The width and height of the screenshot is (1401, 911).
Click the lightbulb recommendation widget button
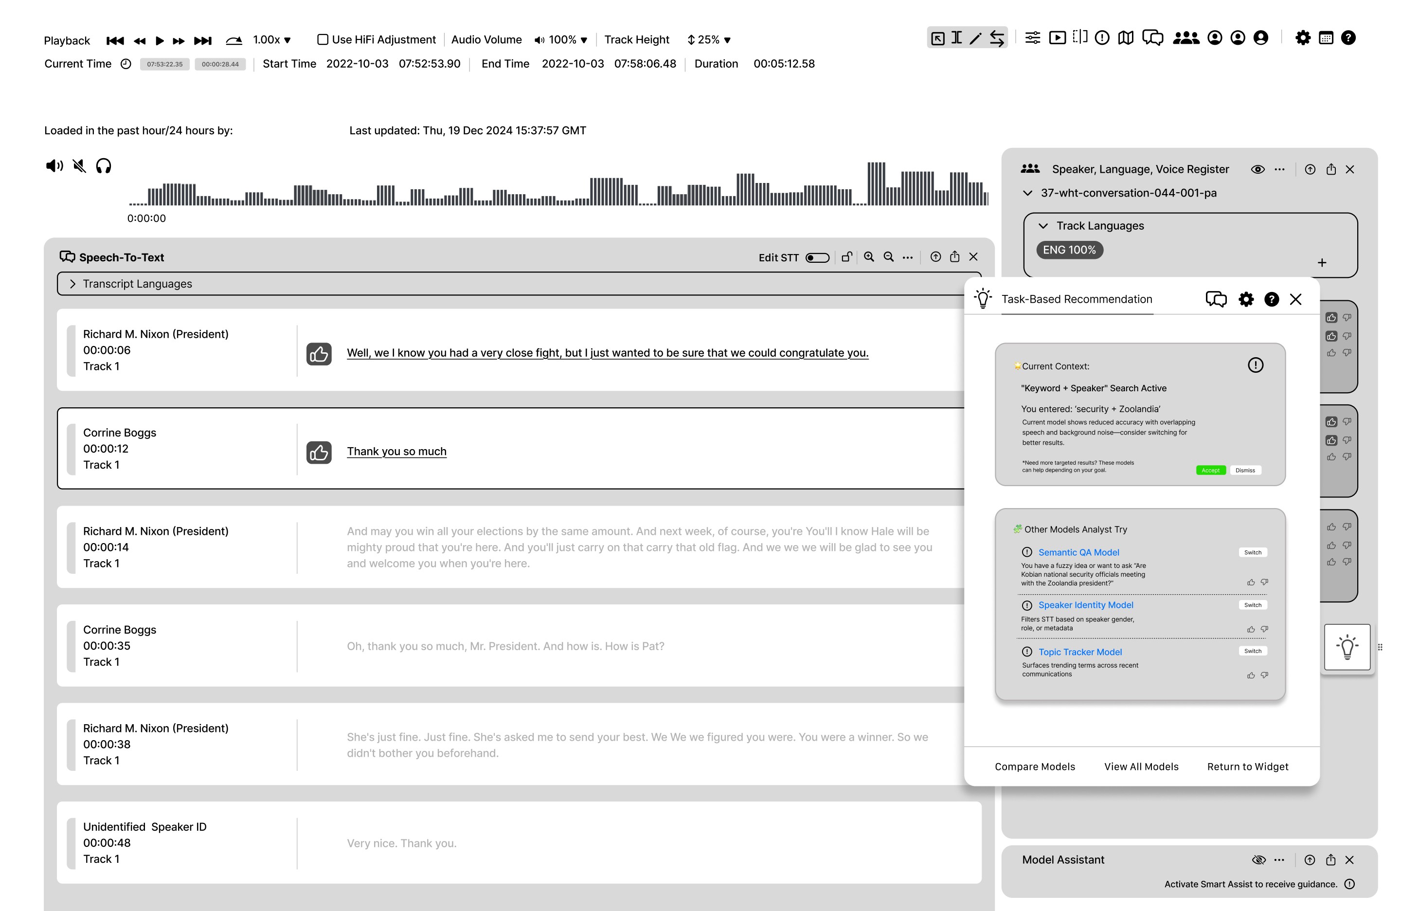tap(1347, 647)
